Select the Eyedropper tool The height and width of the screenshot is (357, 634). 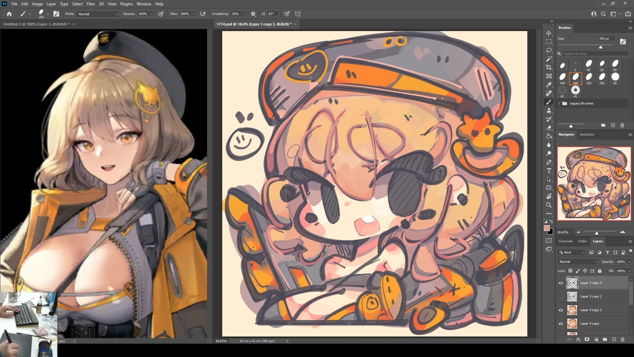tap(549, 85)
